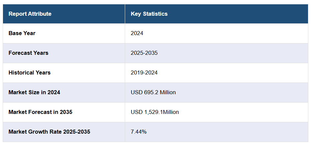
Task: Click the 7.44% growth rate value
Action: 138,132
